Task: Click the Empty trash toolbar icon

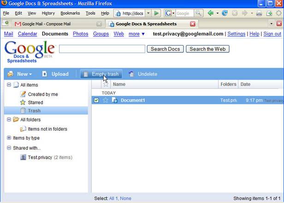Action: 86,74
